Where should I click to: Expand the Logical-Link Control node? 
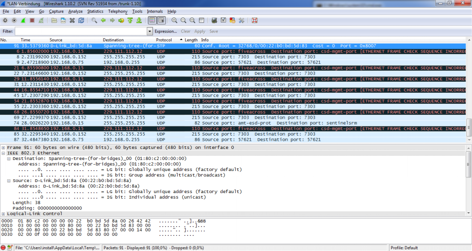[3, 214]
